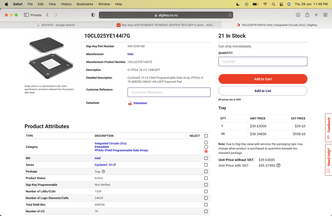Open Intel link in Mfr attribute row
Image resolution: width=332 pixels, height=216 pixels.
(x=98, y=158)
